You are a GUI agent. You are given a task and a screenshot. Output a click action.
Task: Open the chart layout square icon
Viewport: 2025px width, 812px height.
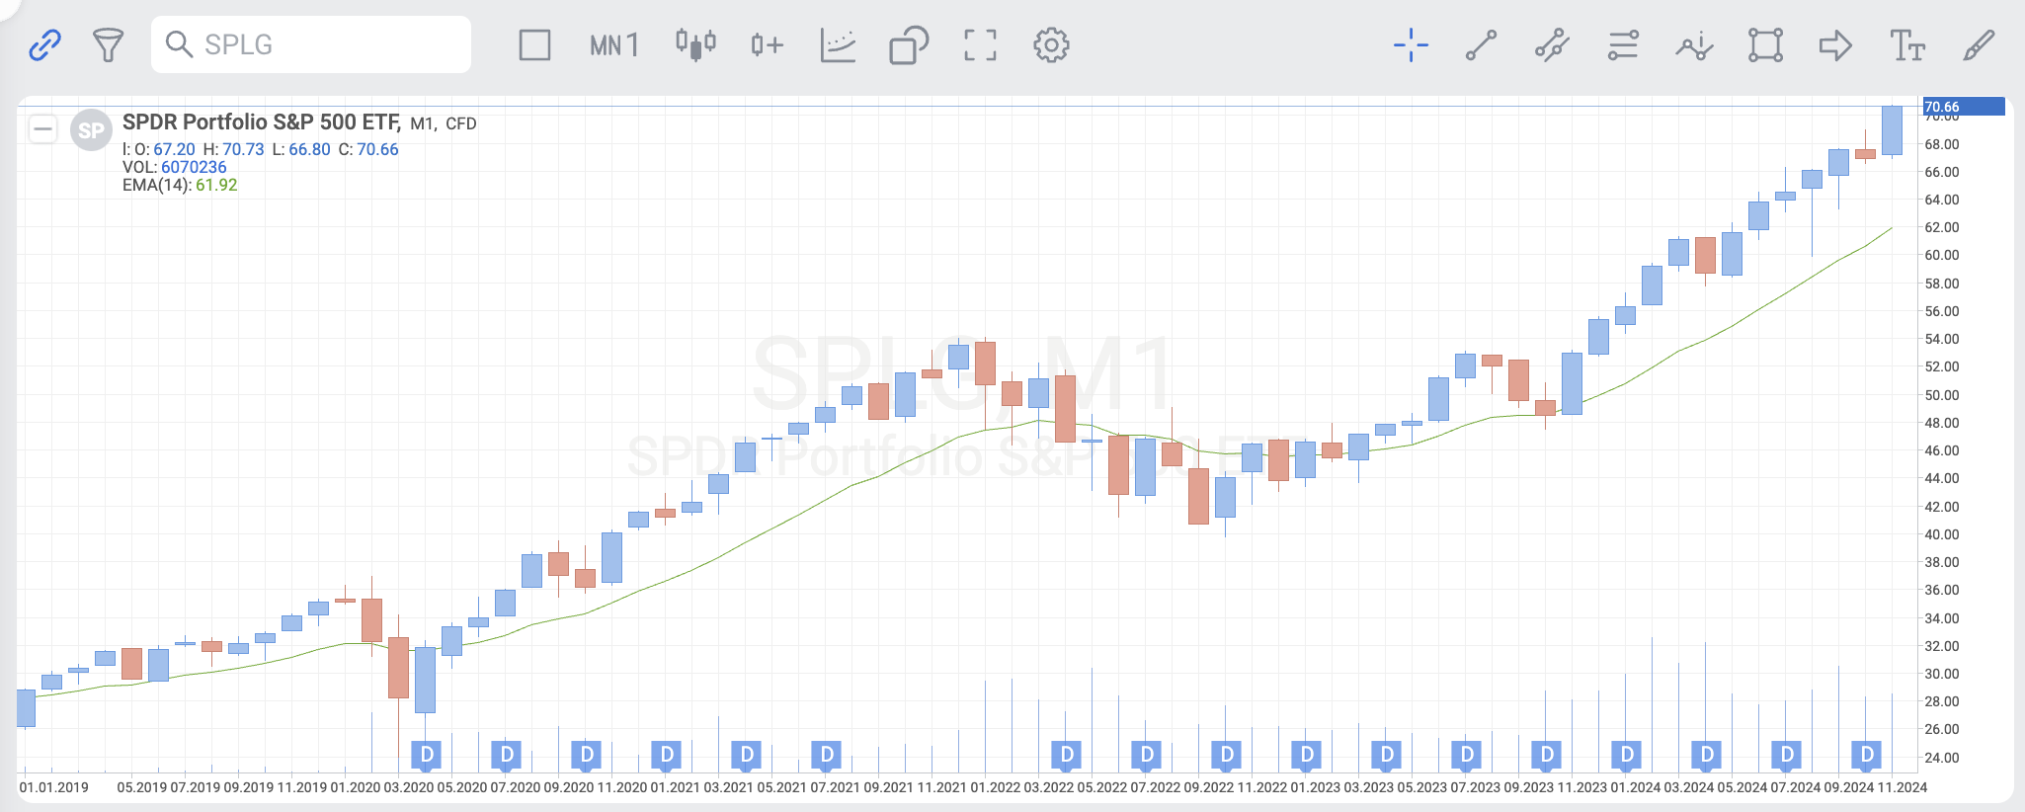coord(534,45)
